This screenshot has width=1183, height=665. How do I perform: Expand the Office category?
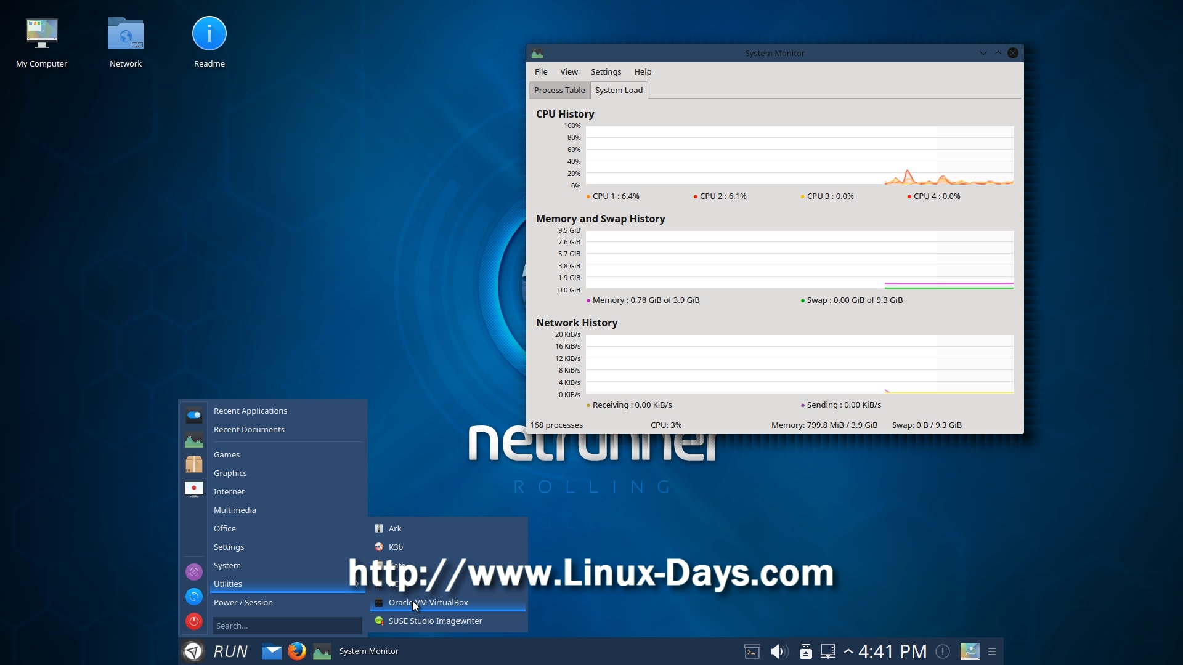tap(287, 529)
